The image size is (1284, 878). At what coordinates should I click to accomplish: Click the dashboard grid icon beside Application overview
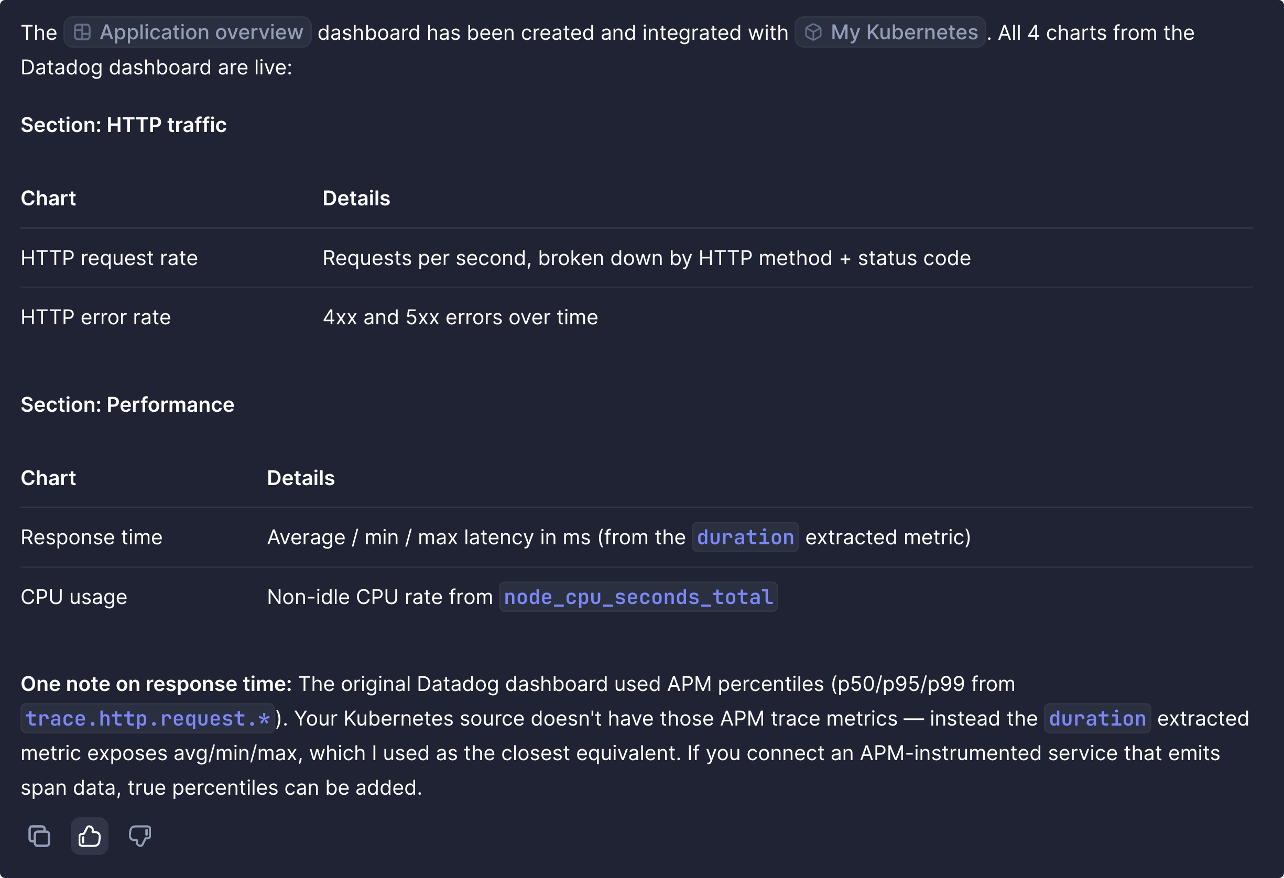82,32
